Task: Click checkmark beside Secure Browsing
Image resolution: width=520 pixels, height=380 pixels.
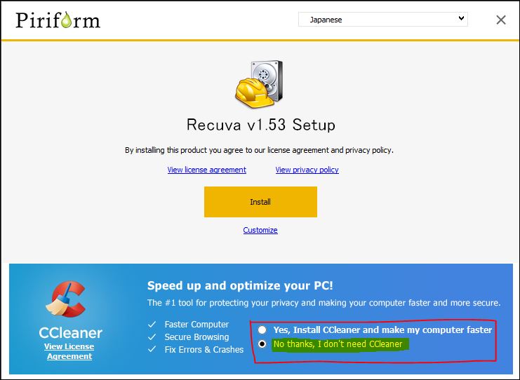Action: coord(152,337)
